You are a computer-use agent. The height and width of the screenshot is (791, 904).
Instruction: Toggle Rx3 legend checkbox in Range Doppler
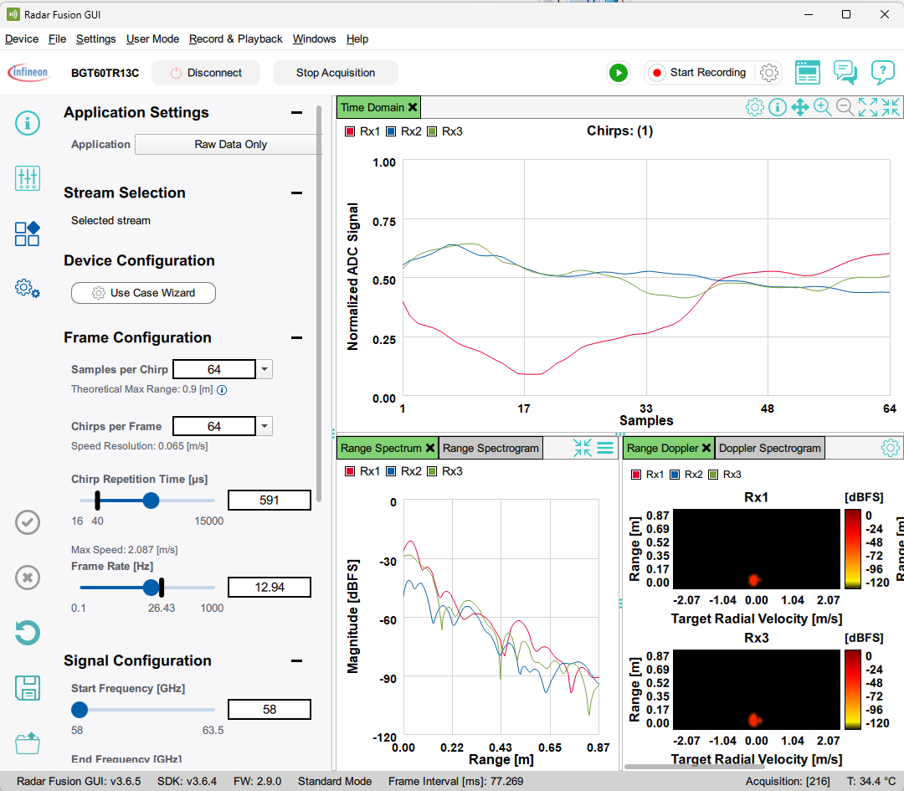coord(713,475)
